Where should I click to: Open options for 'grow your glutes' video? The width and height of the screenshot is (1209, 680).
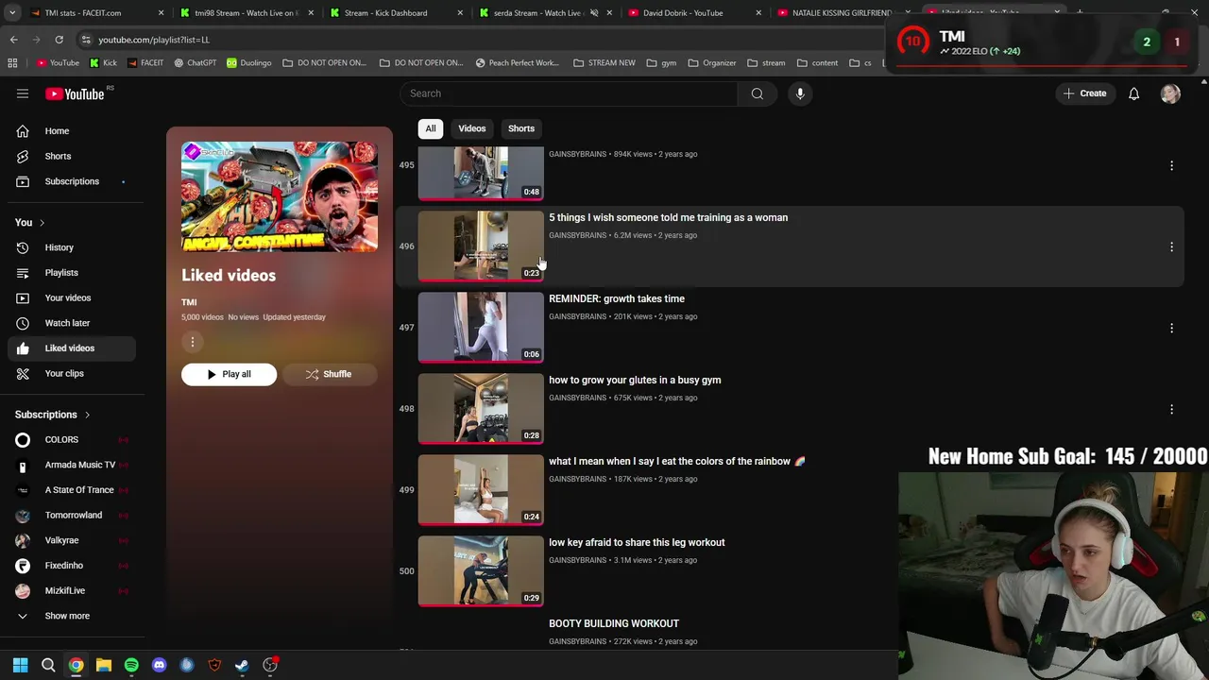[1171, 409]
